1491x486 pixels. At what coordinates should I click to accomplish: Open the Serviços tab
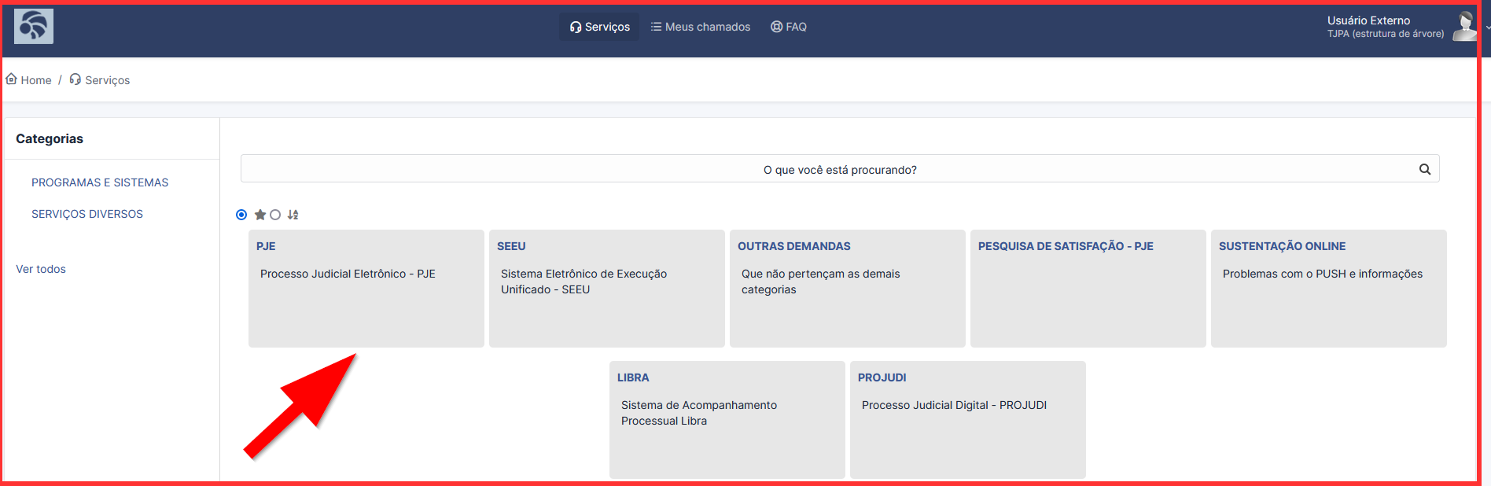pos(600,27)
